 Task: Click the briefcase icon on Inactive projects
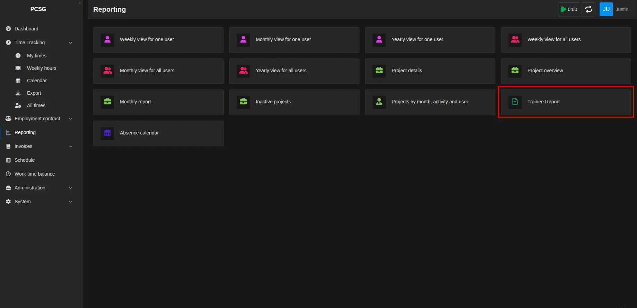(x=243, y=102)
